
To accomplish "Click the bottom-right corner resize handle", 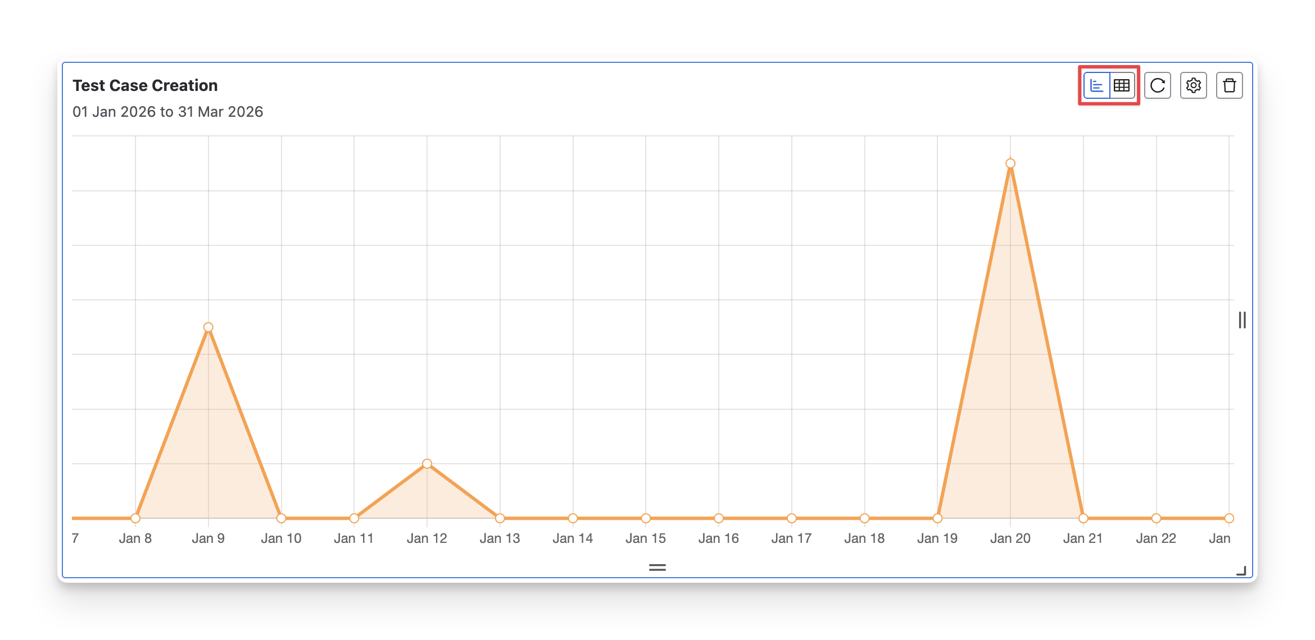I will (1241, 571).
